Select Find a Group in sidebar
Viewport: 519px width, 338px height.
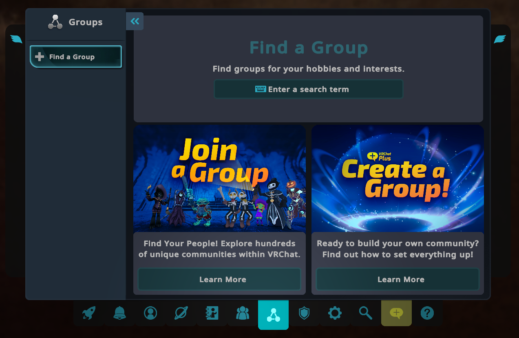[76, 57]
